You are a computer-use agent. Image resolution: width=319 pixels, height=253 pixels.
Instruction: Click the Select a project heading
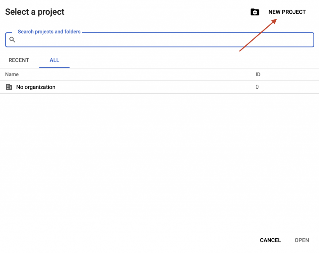pos(35,12)
